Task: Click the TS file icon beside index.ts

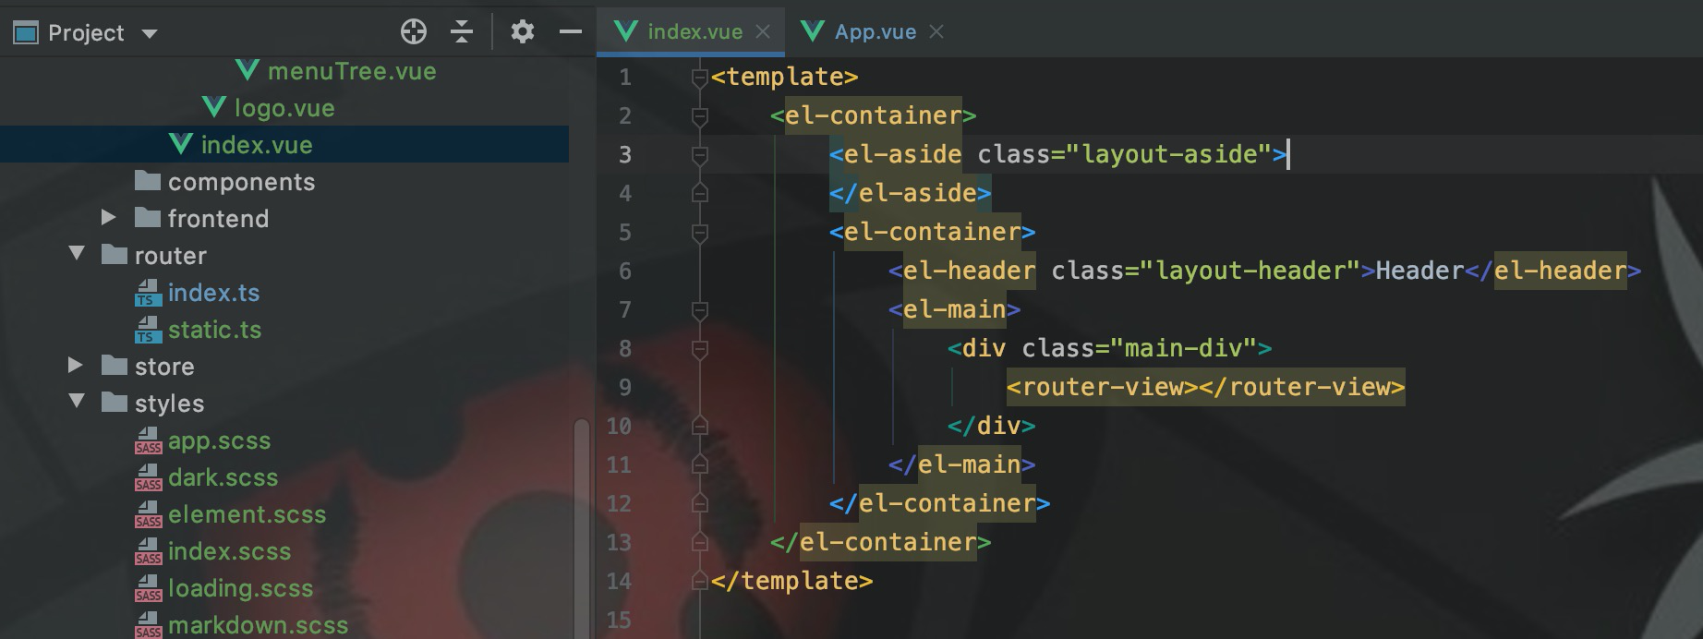Action: point(148,293)
